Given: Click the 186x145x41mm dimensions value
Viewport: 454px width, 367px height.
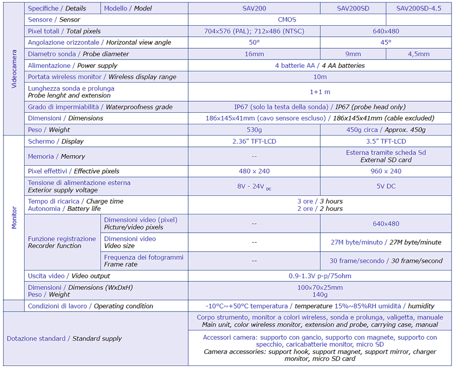Looking at the screenshot, I should [320, 118].
